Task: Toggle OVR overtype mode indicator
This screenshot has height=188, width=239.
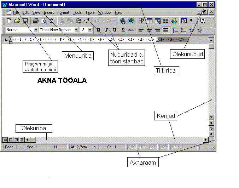Action: click(164, 147)
